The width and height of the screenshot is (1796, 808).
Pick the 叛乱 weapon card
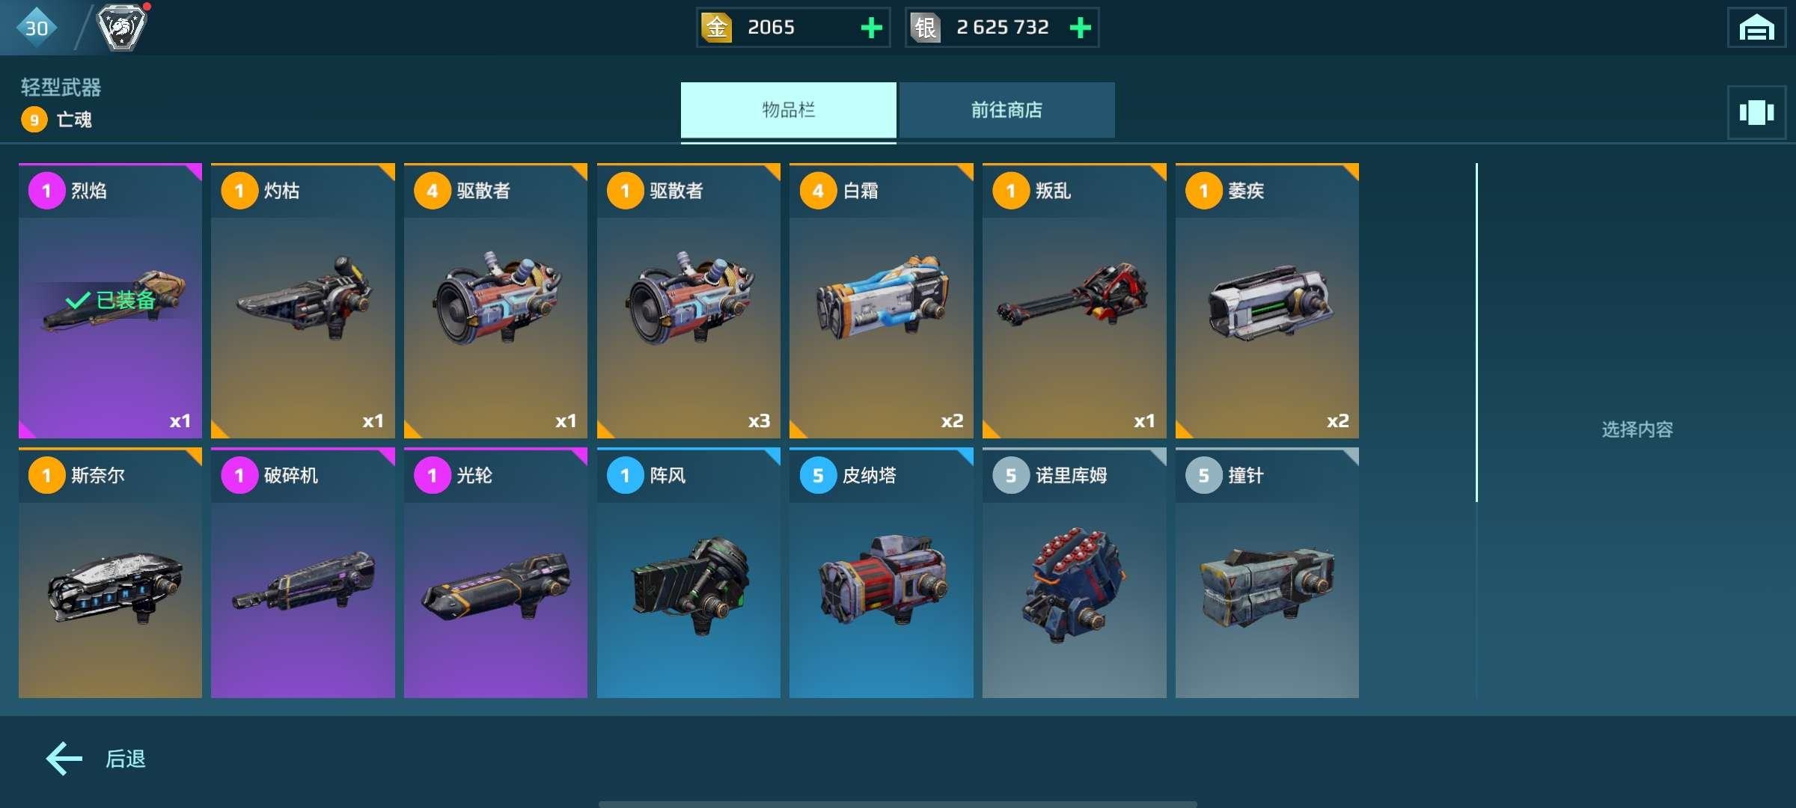click(x=1074, y=301)
